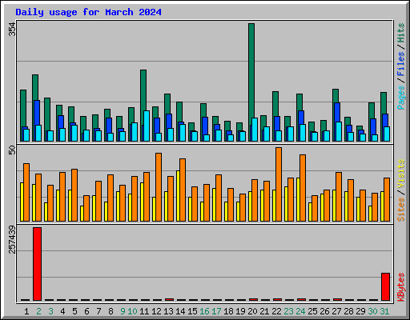The height and width of the screenshot is (320, 410).
Task: Click day label 1 on the x-axis
Action: tap(26, 311)
